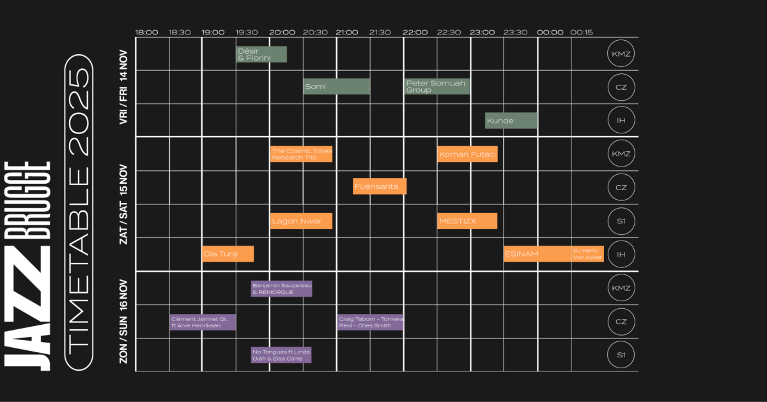Screen dimensions: 767x402
Task: Select the S1 venue circle in Sunday's rows
Action: [x=621, y=355]
